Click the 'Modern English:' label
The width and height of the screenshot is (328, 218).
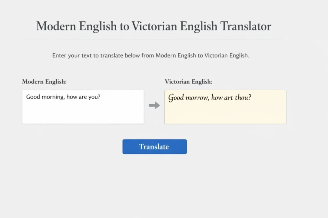(44, 82)
